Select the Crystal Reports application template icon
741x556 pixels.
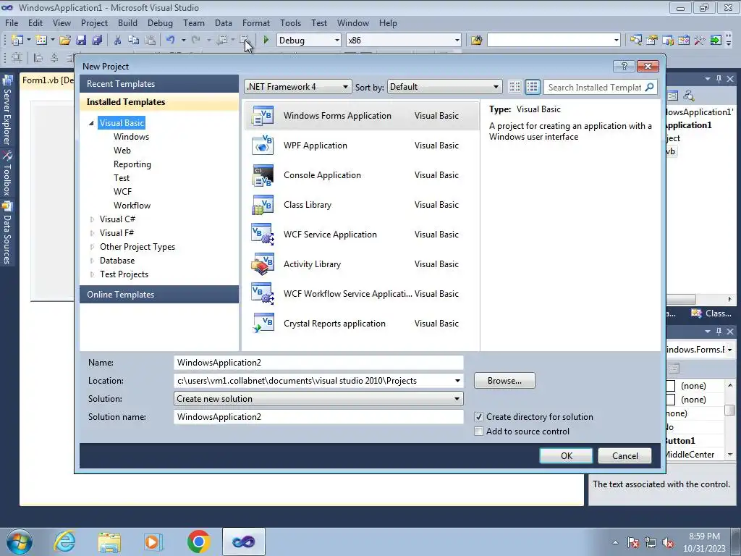(x=263, y=324)
